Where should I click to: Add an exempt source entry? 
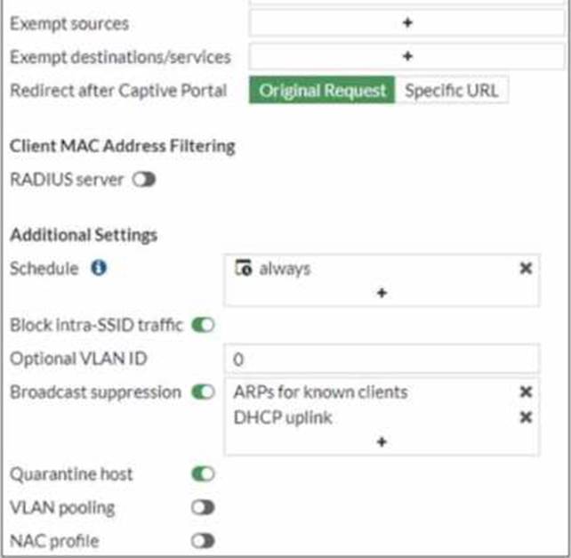pos(407,23)
